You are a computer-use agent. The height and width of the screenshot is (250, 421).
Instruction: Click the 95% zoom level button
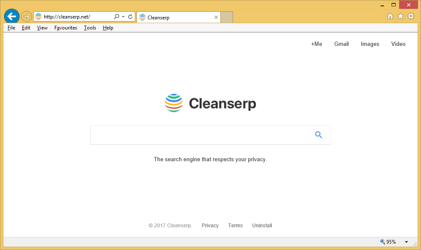[x=388, y=242]
